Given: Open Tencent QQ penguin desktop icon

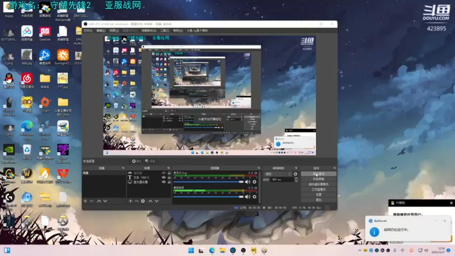Looking at the screenshot, I should coord(9,81).
